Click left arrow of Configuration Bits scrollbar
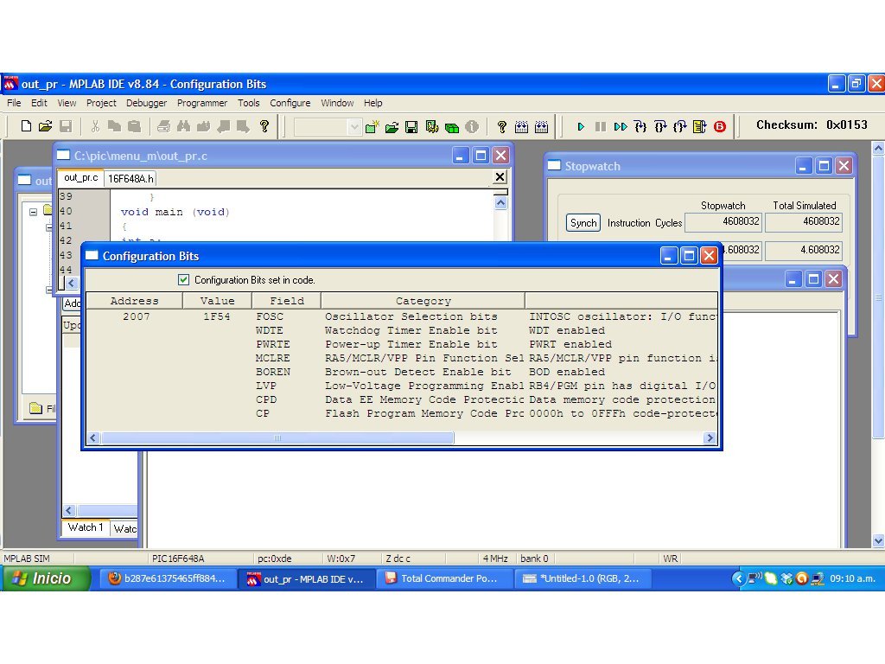885x664 pixels. (93, 437)
